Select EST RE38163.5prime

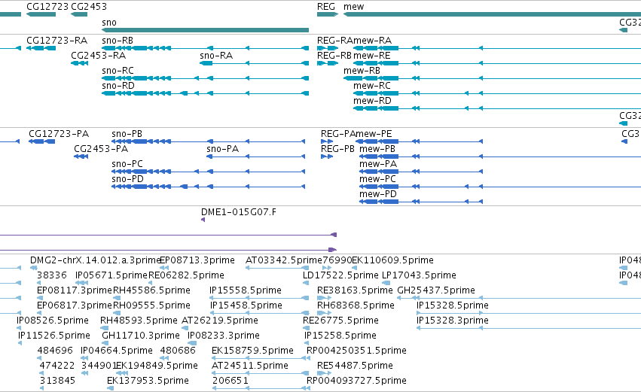324,298
